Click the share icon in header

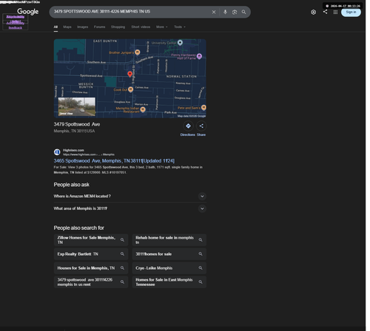click(x=326, y=12)
